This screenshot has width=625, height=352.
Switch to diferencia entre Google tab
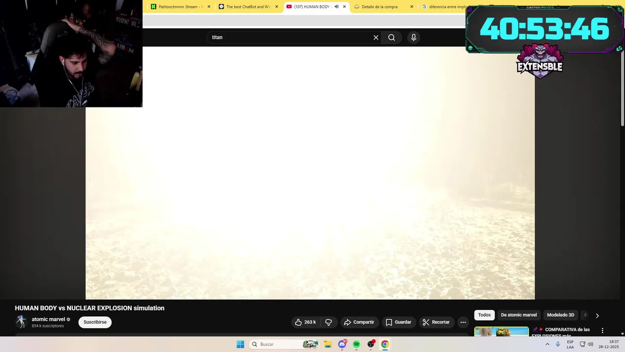coord(448,7)
